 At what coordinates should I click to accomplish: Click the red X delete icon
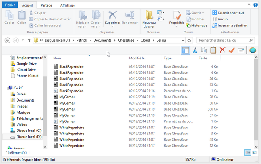[222, 50]
